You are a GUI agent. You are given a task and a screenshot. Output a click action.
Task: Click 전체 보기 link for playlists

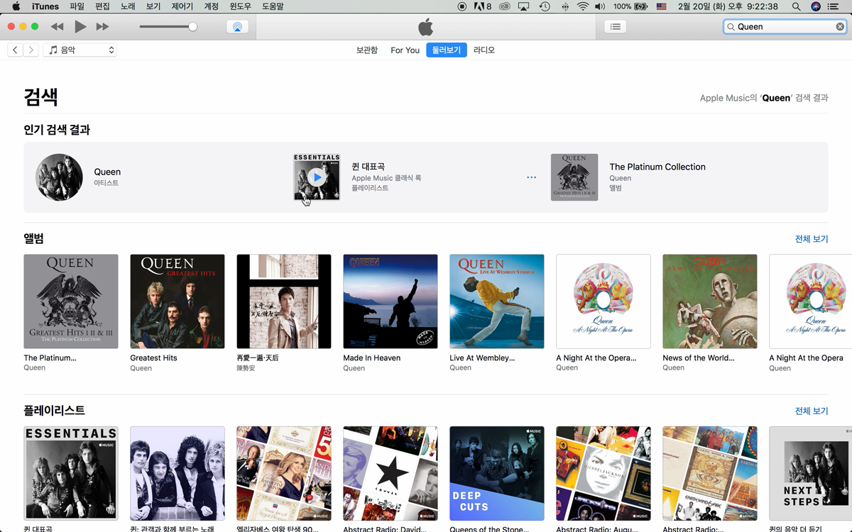[811, 411]
